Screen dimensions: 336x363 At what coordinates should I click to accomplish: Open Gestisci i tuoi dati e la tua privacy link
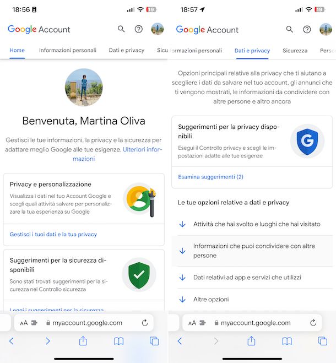pyautogui.click(x=53, y=234)
